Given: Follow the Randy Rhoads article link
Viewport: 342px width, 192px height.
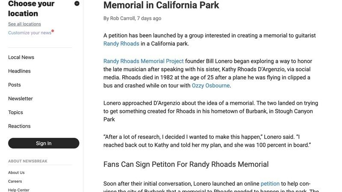Looking at the screenshot, I should [x=121, y=44].
